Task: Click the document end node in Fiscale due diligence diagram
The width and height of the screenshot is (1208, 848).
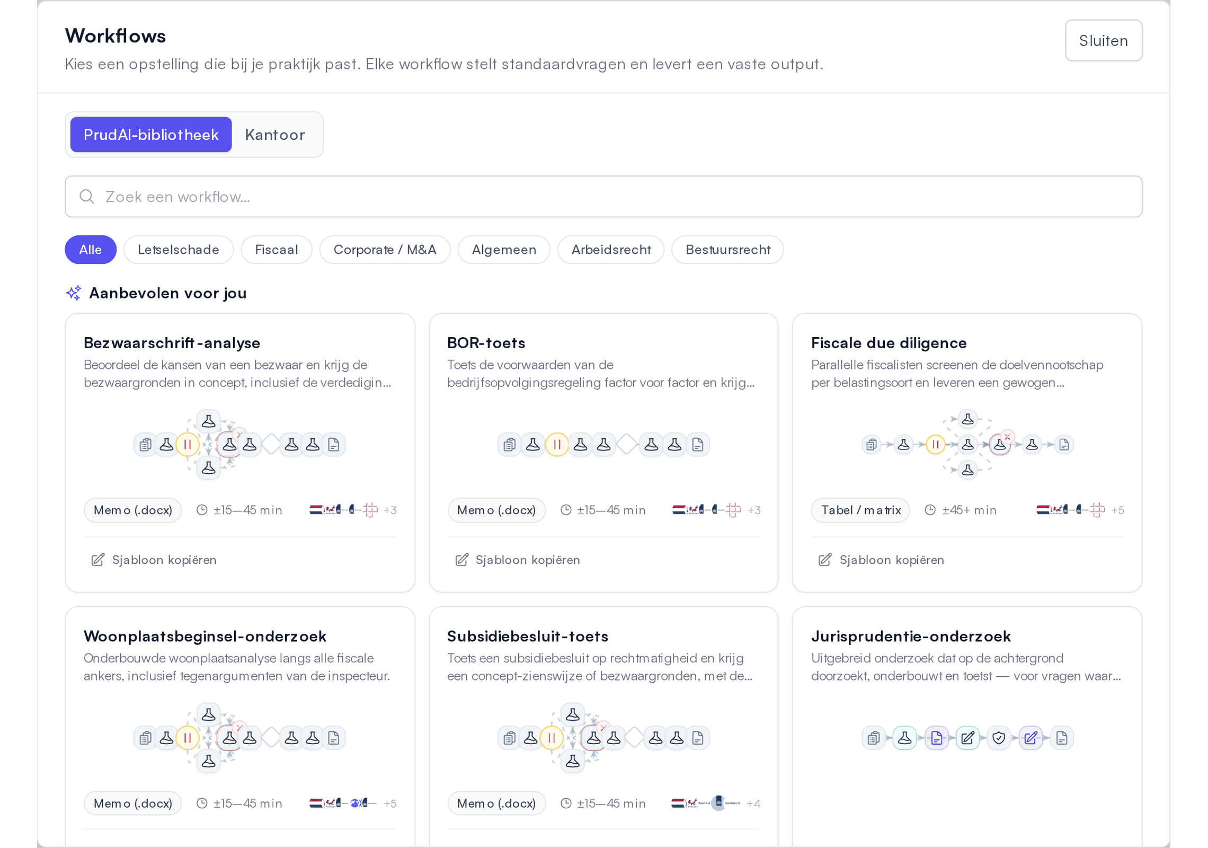Action: coord(1064,444)
